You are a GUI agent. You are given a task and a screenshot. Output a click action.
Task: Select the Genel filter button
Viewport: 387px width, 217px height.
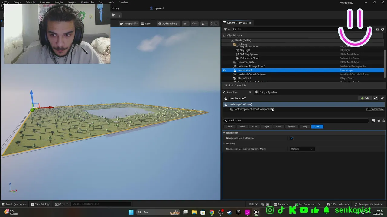point(229,127)
